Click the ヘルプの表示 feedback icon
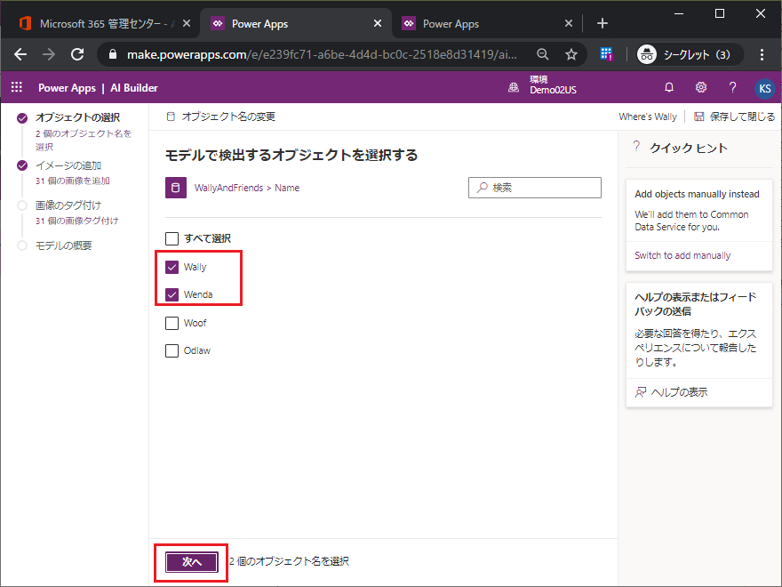 tap(641, 392)
